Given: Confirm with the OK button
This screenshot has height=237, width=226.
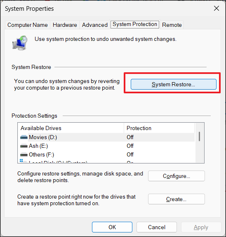Looking at the screenshot, I should (x=112, y=227).
